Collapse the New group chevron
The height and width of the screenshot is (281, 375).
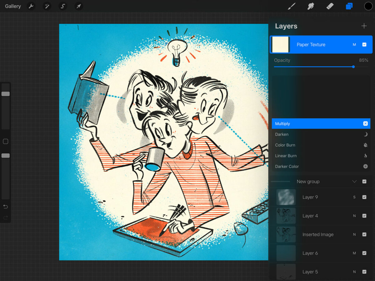pyautogui.click(x=354, y=181)
